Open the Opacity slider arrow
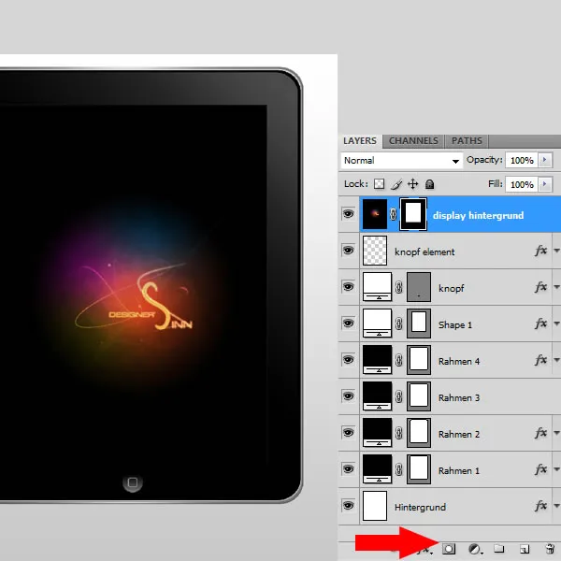Viewport: 561px width, 561px height. (x=545, y=160)
